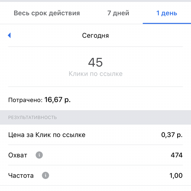Click the Частота row label
This screenshot has height=191, width=191.
pyautogui.click(x=21, y=175)
